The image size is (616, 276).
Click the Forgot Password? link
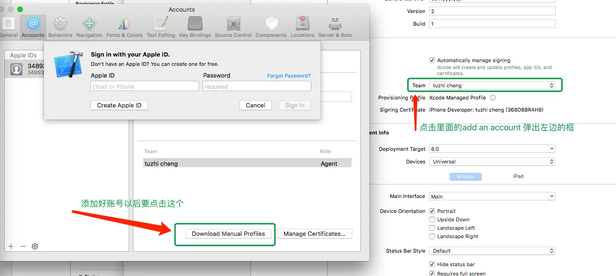click(289, 76)
